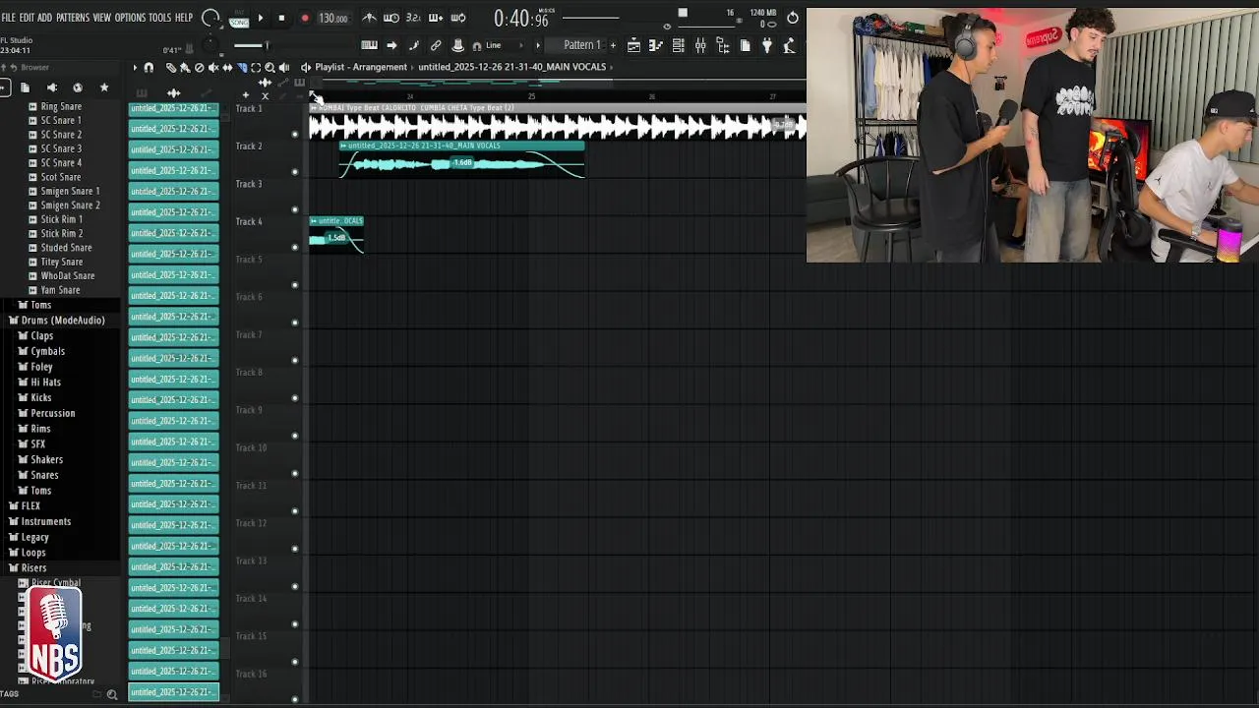Mute Track 2 using its dot
Image resolution: width=1259 pixels, height=708 pixels.
(x=295, y=171)
